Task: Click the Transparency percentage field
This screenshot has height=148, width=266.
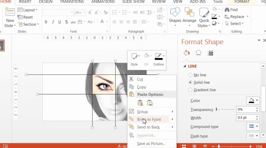Action: pos(245,109)
